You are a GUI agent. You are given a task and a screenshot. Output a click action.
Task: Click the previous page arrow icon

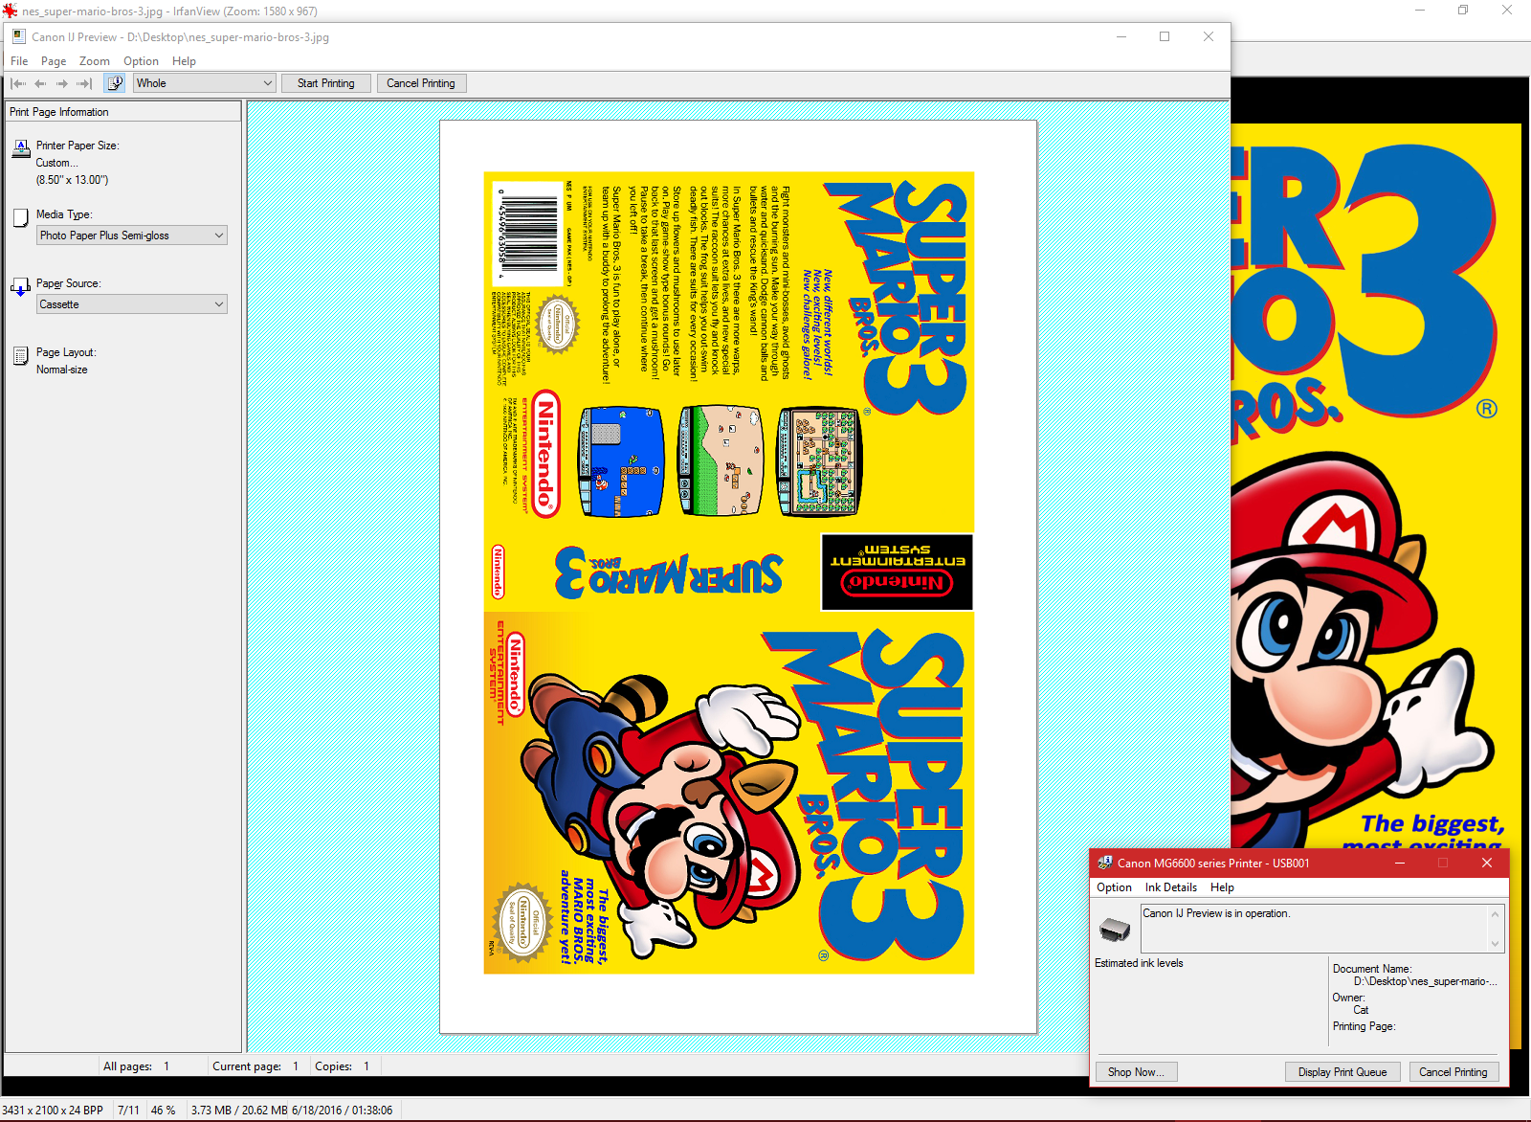pos(40,83)
